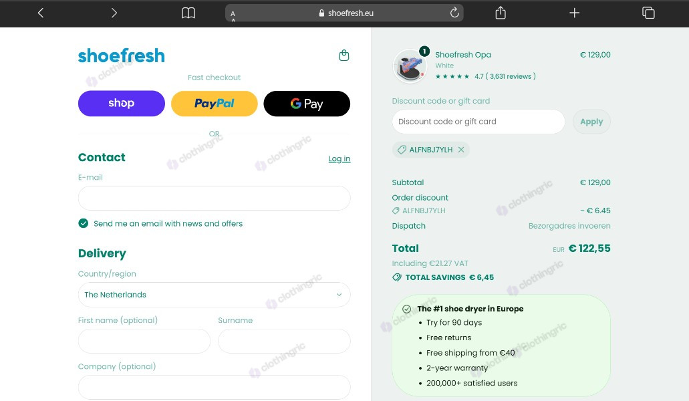Click the padlock security icon in address bar
Screen dimensions: 689x401
321,13
